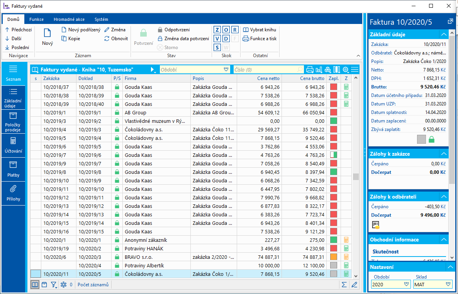Jump using the S skok button
Viewport: 458px width, 294px height.
(217, 48)
